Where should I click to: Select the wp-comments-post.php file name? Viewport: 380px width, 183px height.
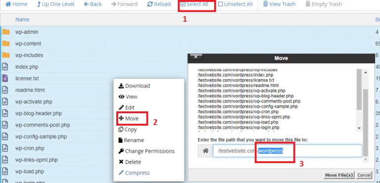click(43, 125)
